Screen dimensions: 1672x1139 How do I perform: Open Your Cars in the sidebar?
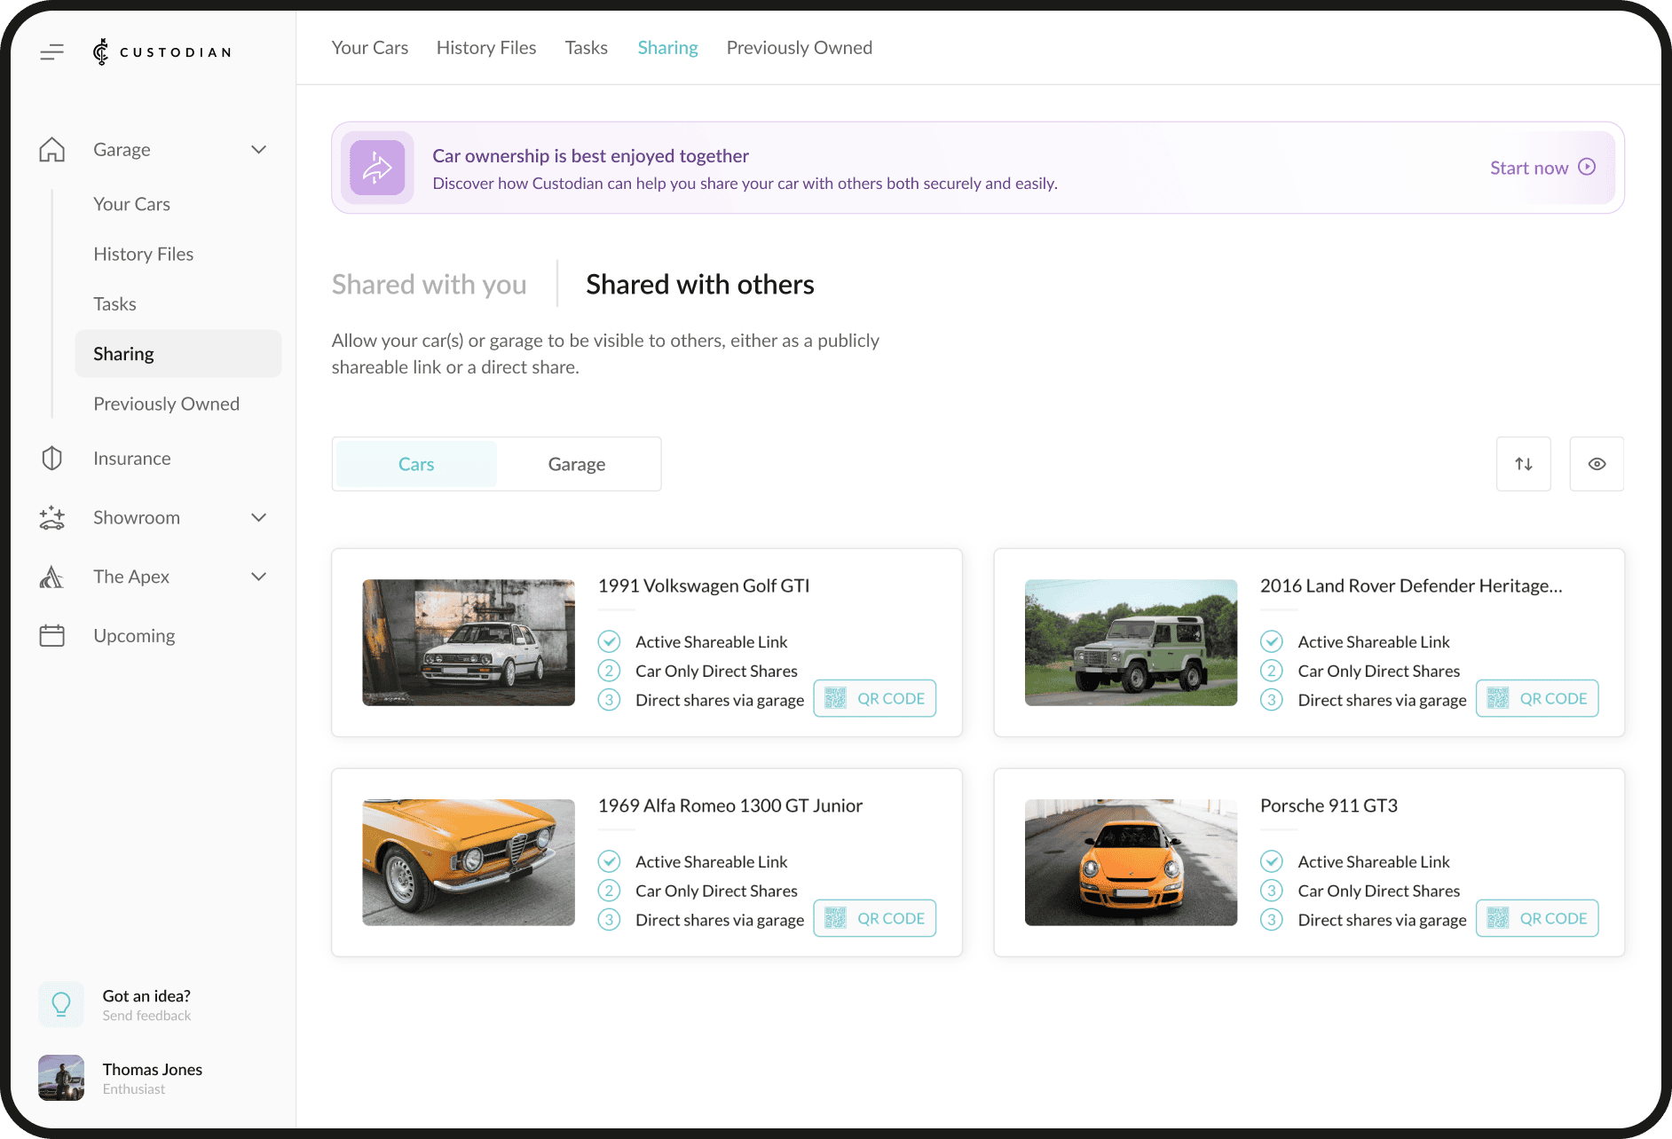[x=132, y=204]
